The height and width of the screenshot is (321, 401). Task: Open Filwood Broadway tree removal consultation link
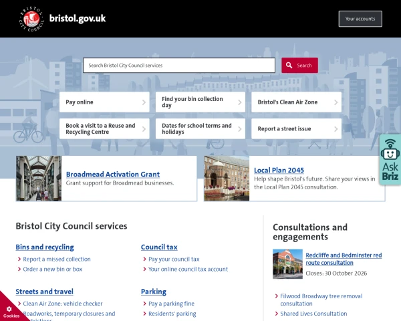(321, 300)
